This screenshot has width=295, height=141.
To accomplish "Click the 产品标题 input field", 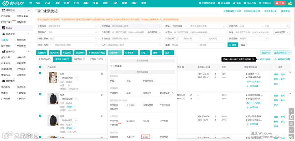I will coord(128,32).
